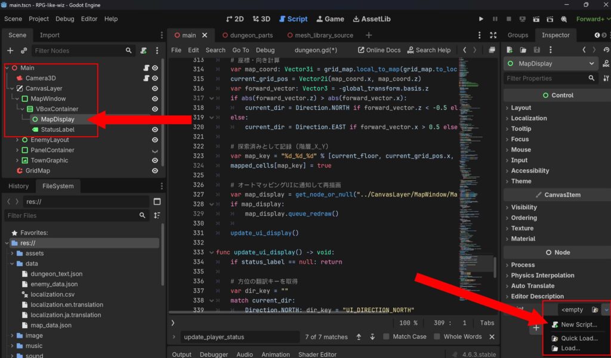611x358 pixels.
Task: Go to next match down arrow
Action: (372, 337)
